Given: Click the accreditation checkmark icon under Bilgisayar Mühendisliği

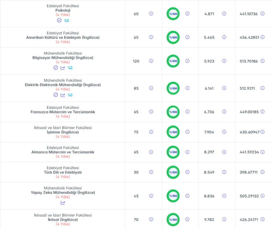Looking at the screenshot, I should [56, 67].
